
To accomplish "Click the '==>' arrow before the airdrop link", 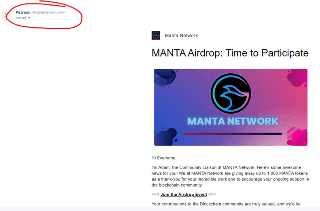I will tap(155, 195).
